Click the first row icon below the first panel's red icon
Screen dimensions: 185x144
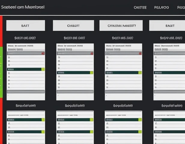(x=9, y=57)
